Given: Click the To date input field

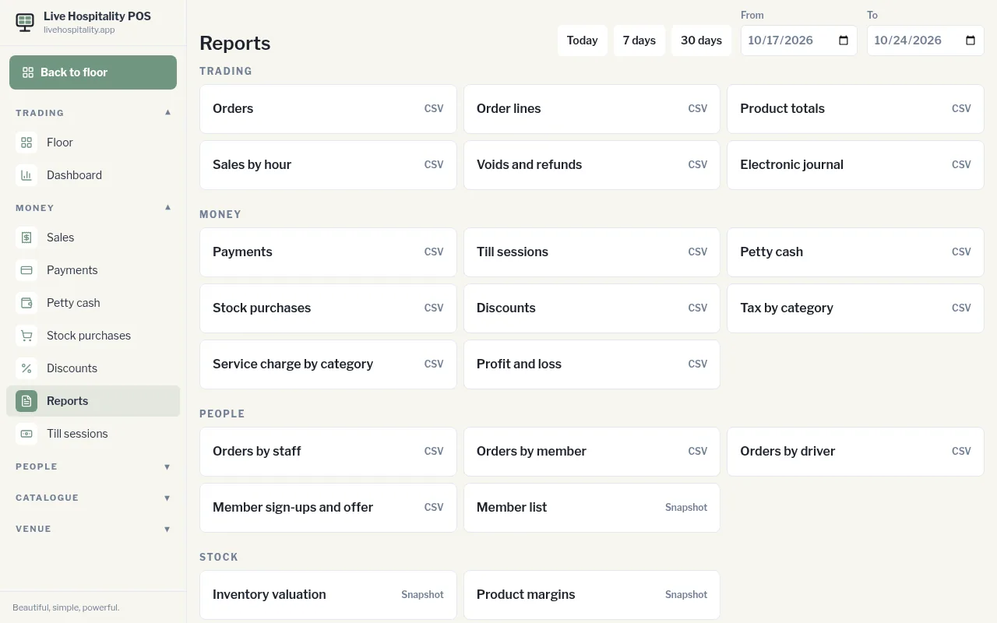Looking at the screenshot, I should point(925,40).
